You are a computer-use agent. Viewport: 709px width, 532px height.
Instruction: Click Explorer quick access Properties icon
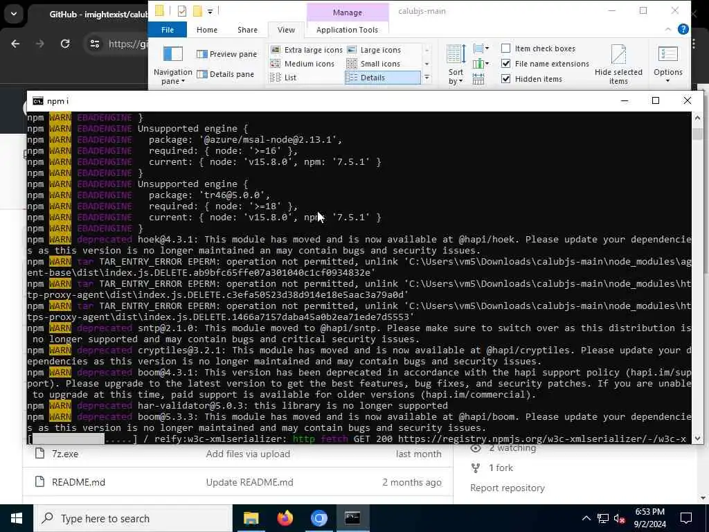tap(182, 11)
